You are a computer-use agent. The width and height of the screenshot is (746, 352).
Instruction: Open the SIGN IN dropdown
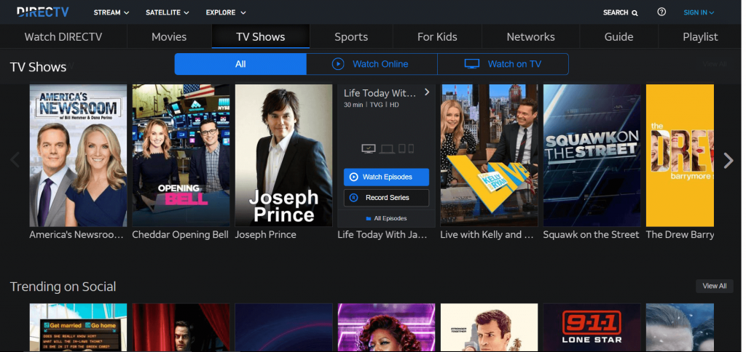point(699,13)
